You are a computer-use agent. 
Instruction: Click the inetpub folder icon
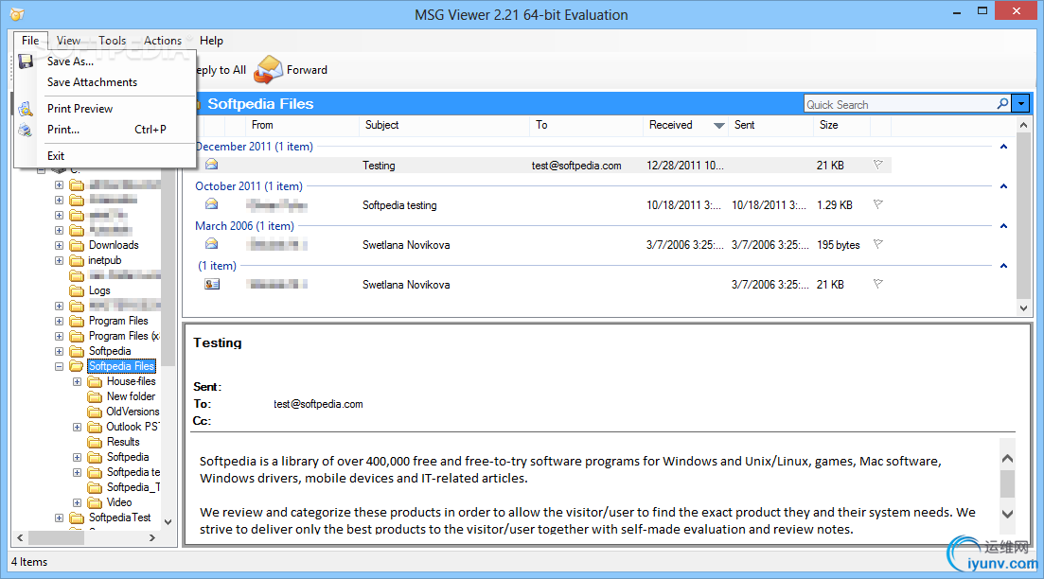78,260
